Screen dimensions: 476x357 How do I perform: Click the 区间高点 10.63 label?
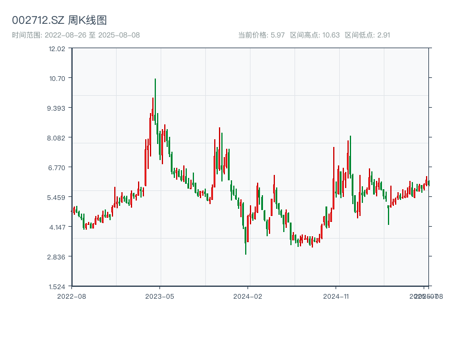click(x=314, y=35)
